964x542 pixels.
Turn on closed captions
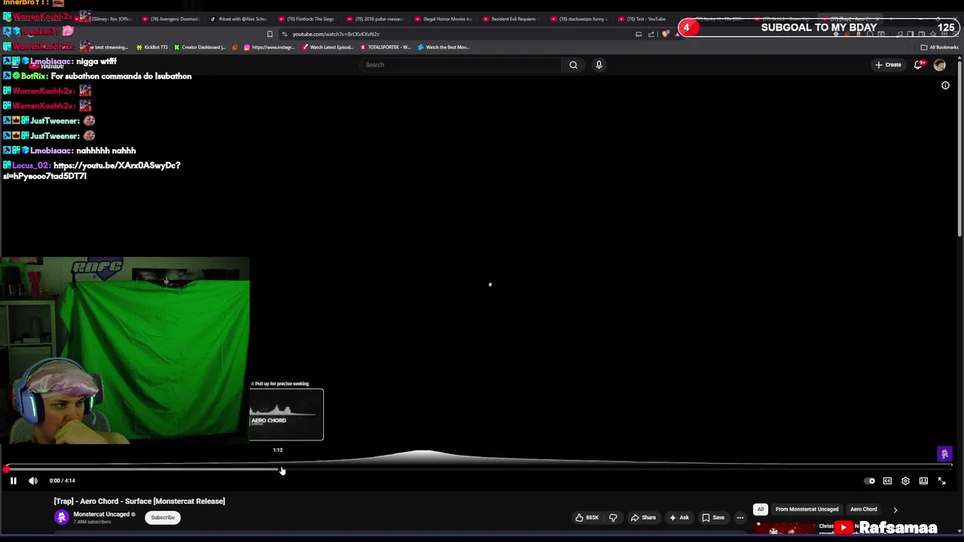click(887, 481)
